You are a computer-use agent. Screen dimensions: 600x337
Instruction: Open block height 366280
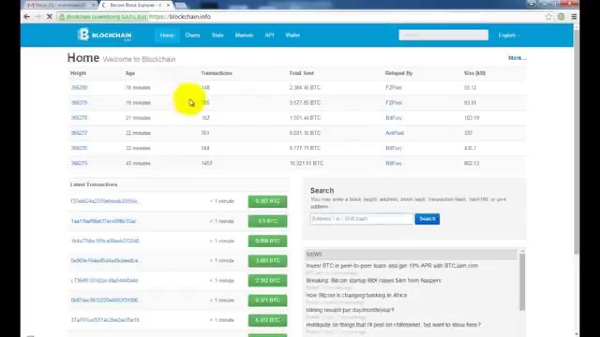coord(79,88)
